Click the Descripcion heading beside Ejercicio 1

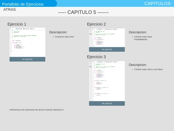58,32
